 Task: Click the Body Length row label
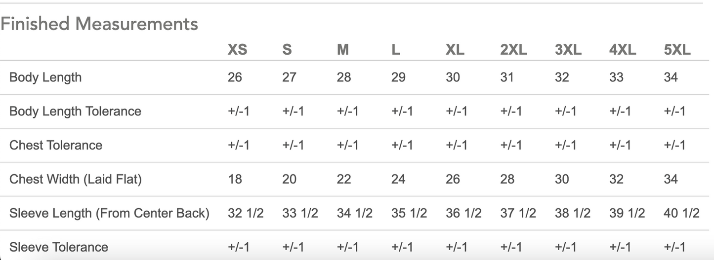pos(45,77)
